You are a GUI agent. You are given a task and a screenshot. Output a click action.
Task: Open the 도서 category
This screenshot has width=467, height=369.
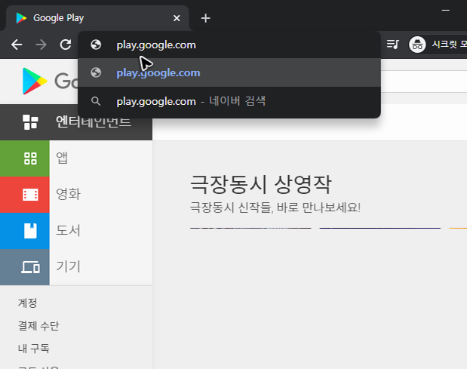(x=68, y=230)
